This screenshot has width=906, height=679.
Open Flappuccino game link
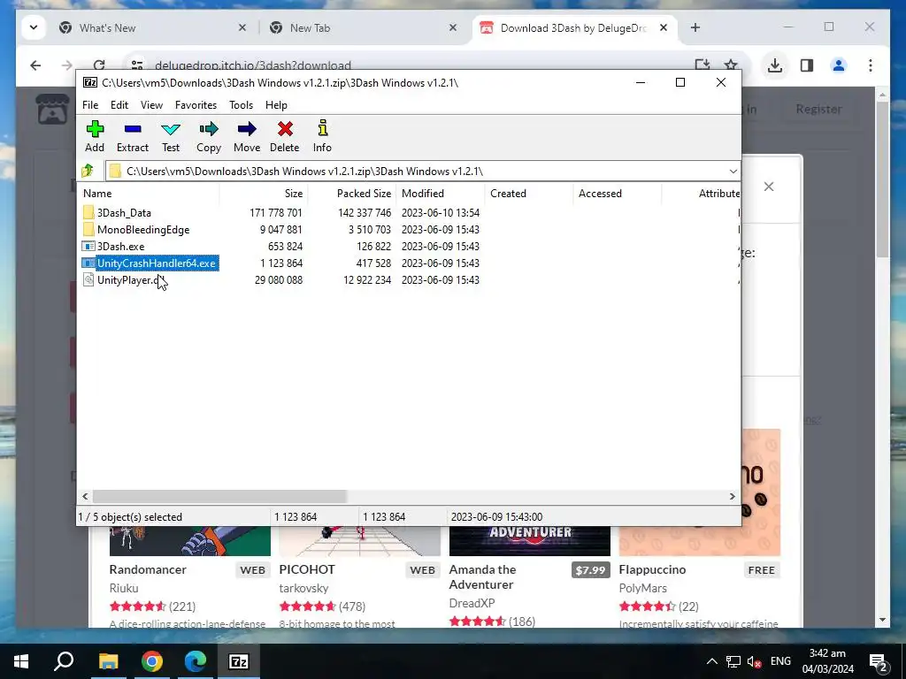pos(652,569)
